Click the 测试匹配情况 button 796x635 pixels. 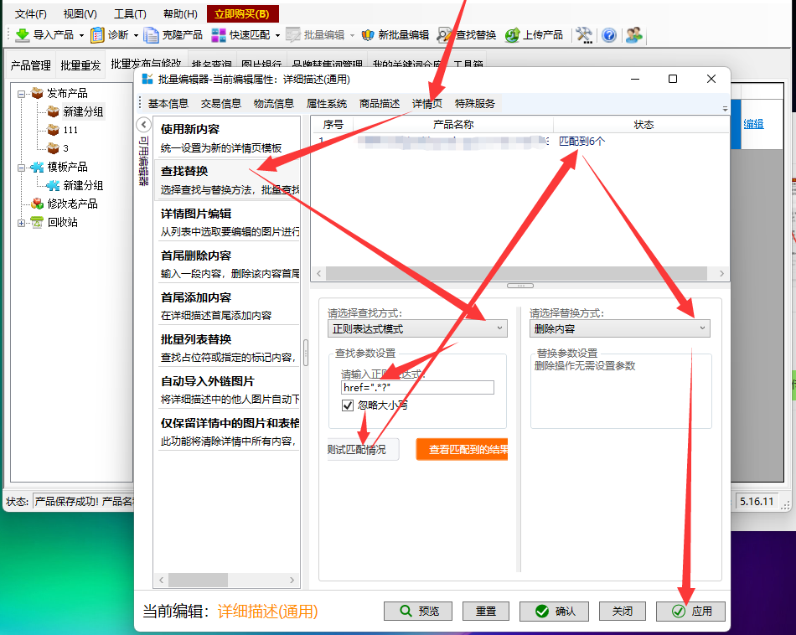point(363,449)
